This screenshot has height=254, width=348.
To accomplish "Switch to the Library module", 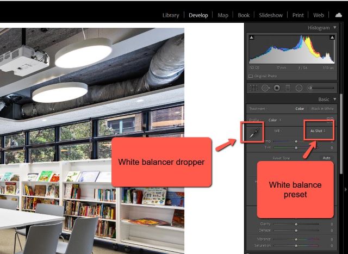I will (171, 15).
